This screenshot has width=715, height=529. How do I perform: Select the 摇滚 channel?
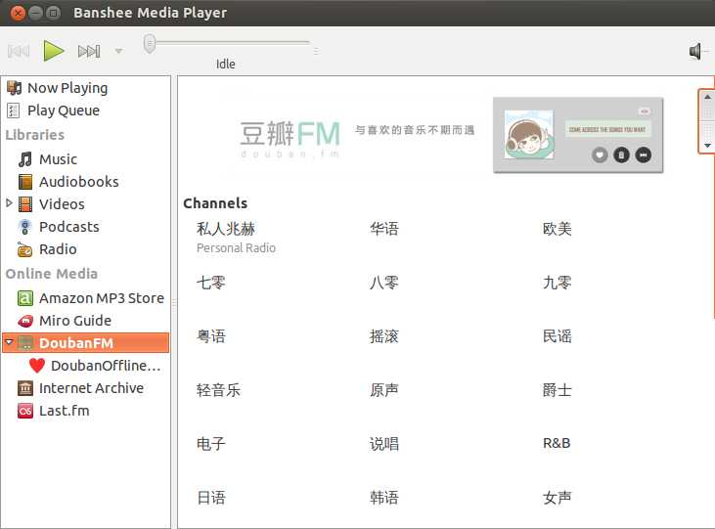click(384, 336)
